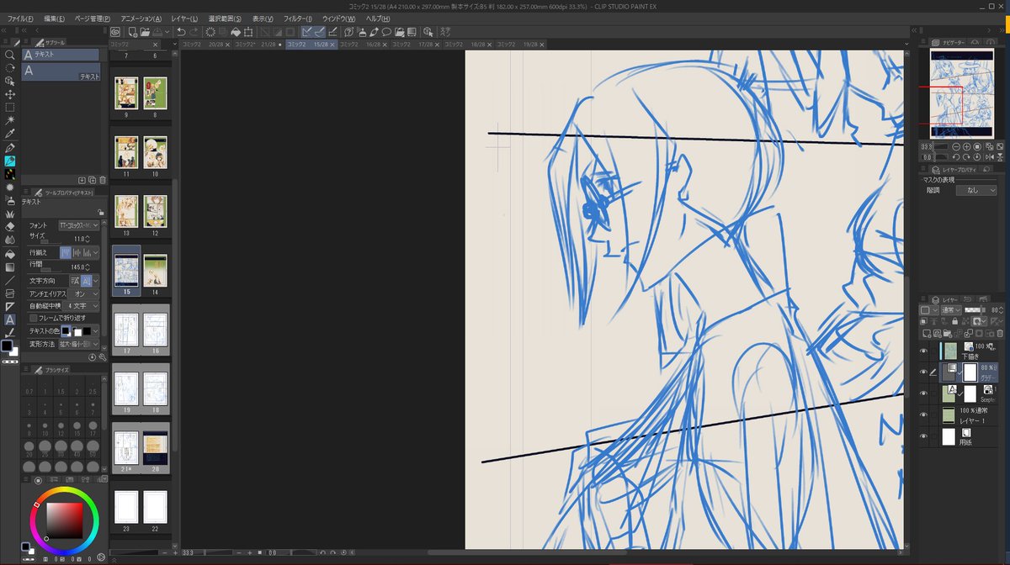1010x565 pixels.
Task: Select the Fill bucket tool
Action: [x=10, y=254]
